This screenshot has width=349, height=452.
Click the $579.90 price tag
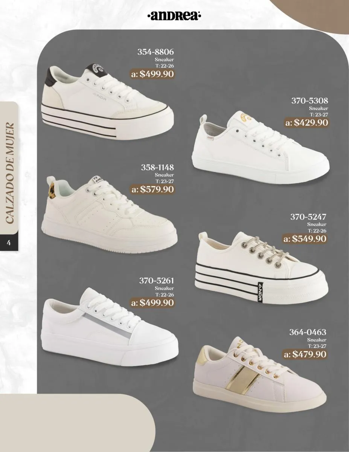pos(152,189)
